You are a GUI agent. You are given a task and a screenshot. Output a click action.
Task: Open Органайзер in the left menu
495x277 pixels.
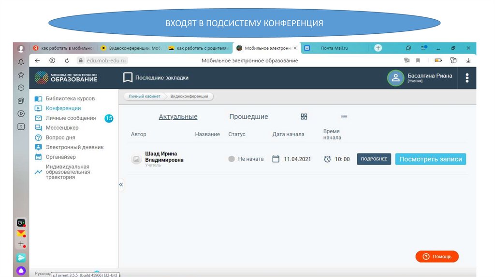click(x=60, y=157)
